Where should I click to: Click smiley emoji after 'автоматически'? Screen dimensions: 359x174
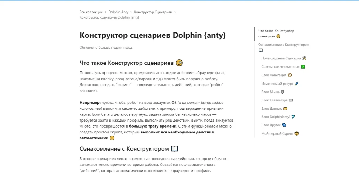point(112,138)
